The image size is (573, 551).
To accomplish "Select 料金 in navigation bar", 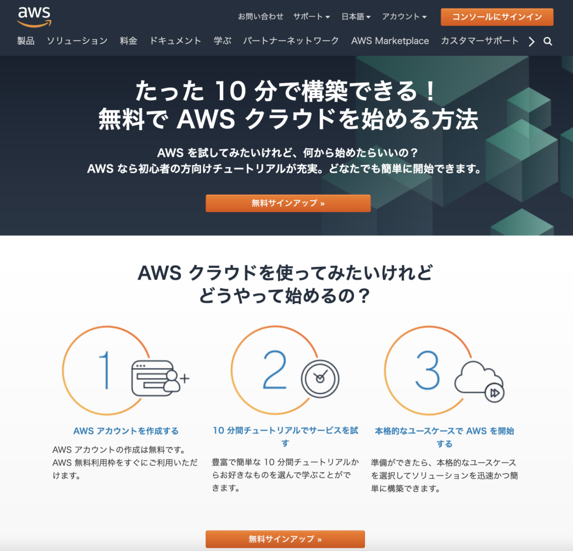I will pos(128,41).
